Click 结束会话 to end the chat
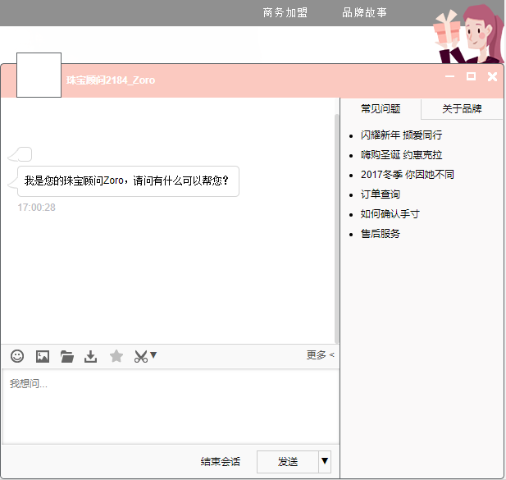 tap(220, 462)
